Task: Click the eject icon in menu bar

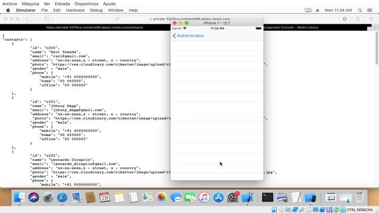Action: [317, 10]
